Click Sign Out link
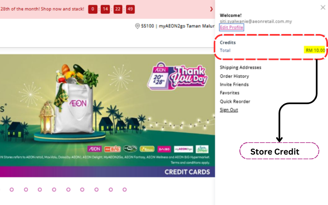328x205 pixels. click(229, 110)
